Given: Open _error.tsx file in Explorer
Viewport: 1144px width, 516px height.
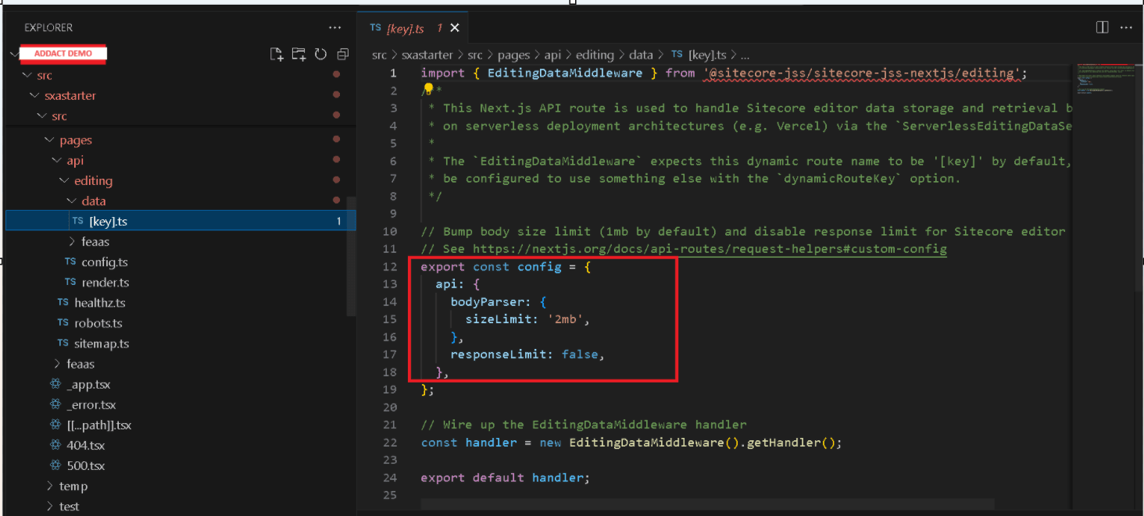Looking at the screenshot, I should 91,405.
